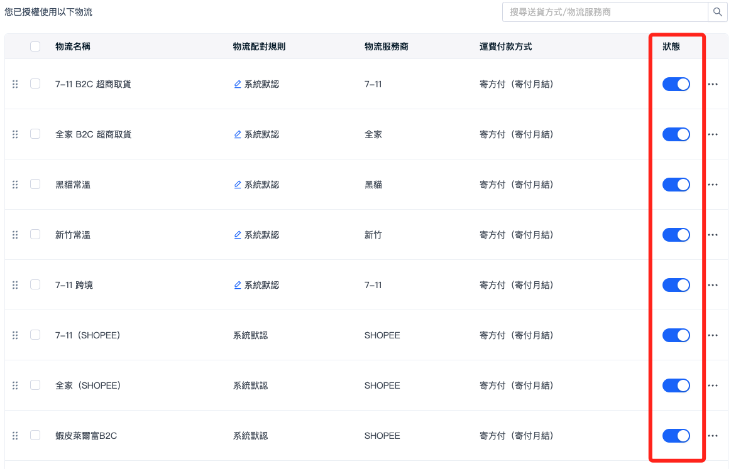Open more options for 全家 B2C 超商取貨
The width and height of the screenshot is (731, 469).
(x=713, y=134)
